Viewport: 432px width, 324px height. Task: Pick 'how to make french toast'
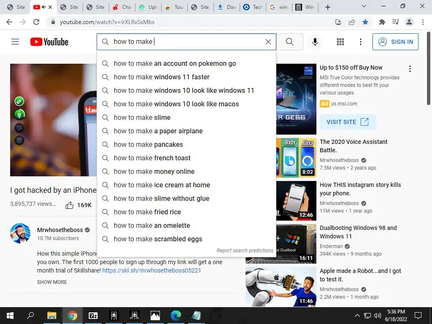186,158
